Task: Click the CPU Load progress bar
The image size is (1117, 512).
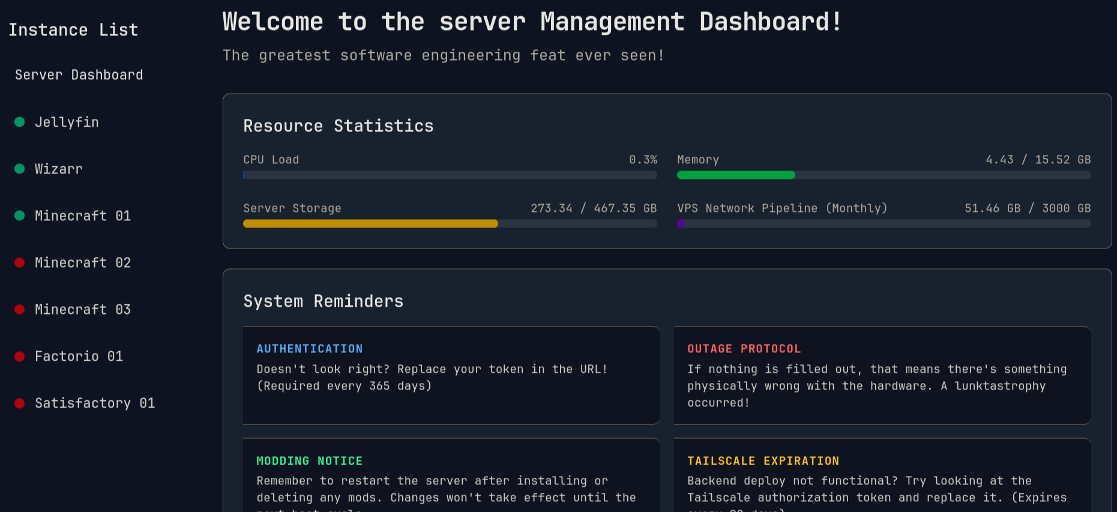Action: pyautogui.click(x=450, y=175)
